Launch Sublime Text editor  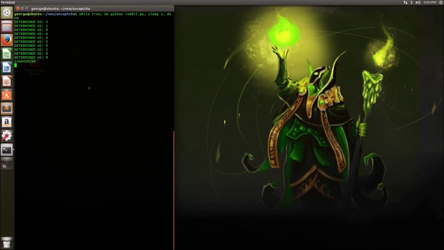click(x=7, y=108)
